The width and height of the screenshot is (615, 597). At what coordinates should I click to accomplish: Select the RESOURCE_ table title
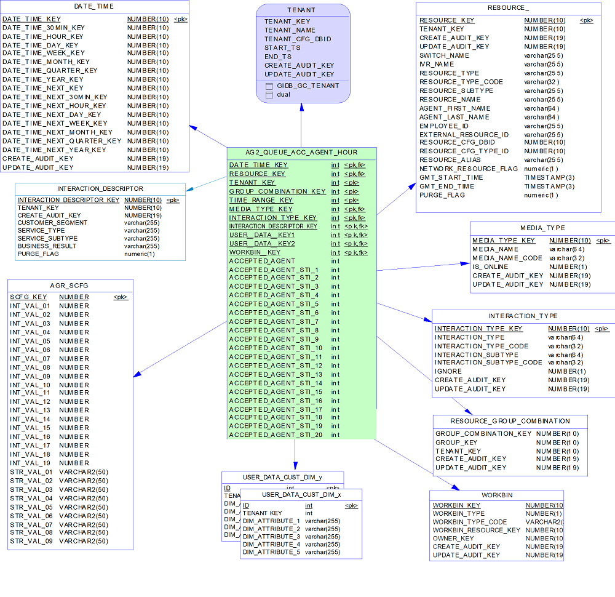click(508, 8)
